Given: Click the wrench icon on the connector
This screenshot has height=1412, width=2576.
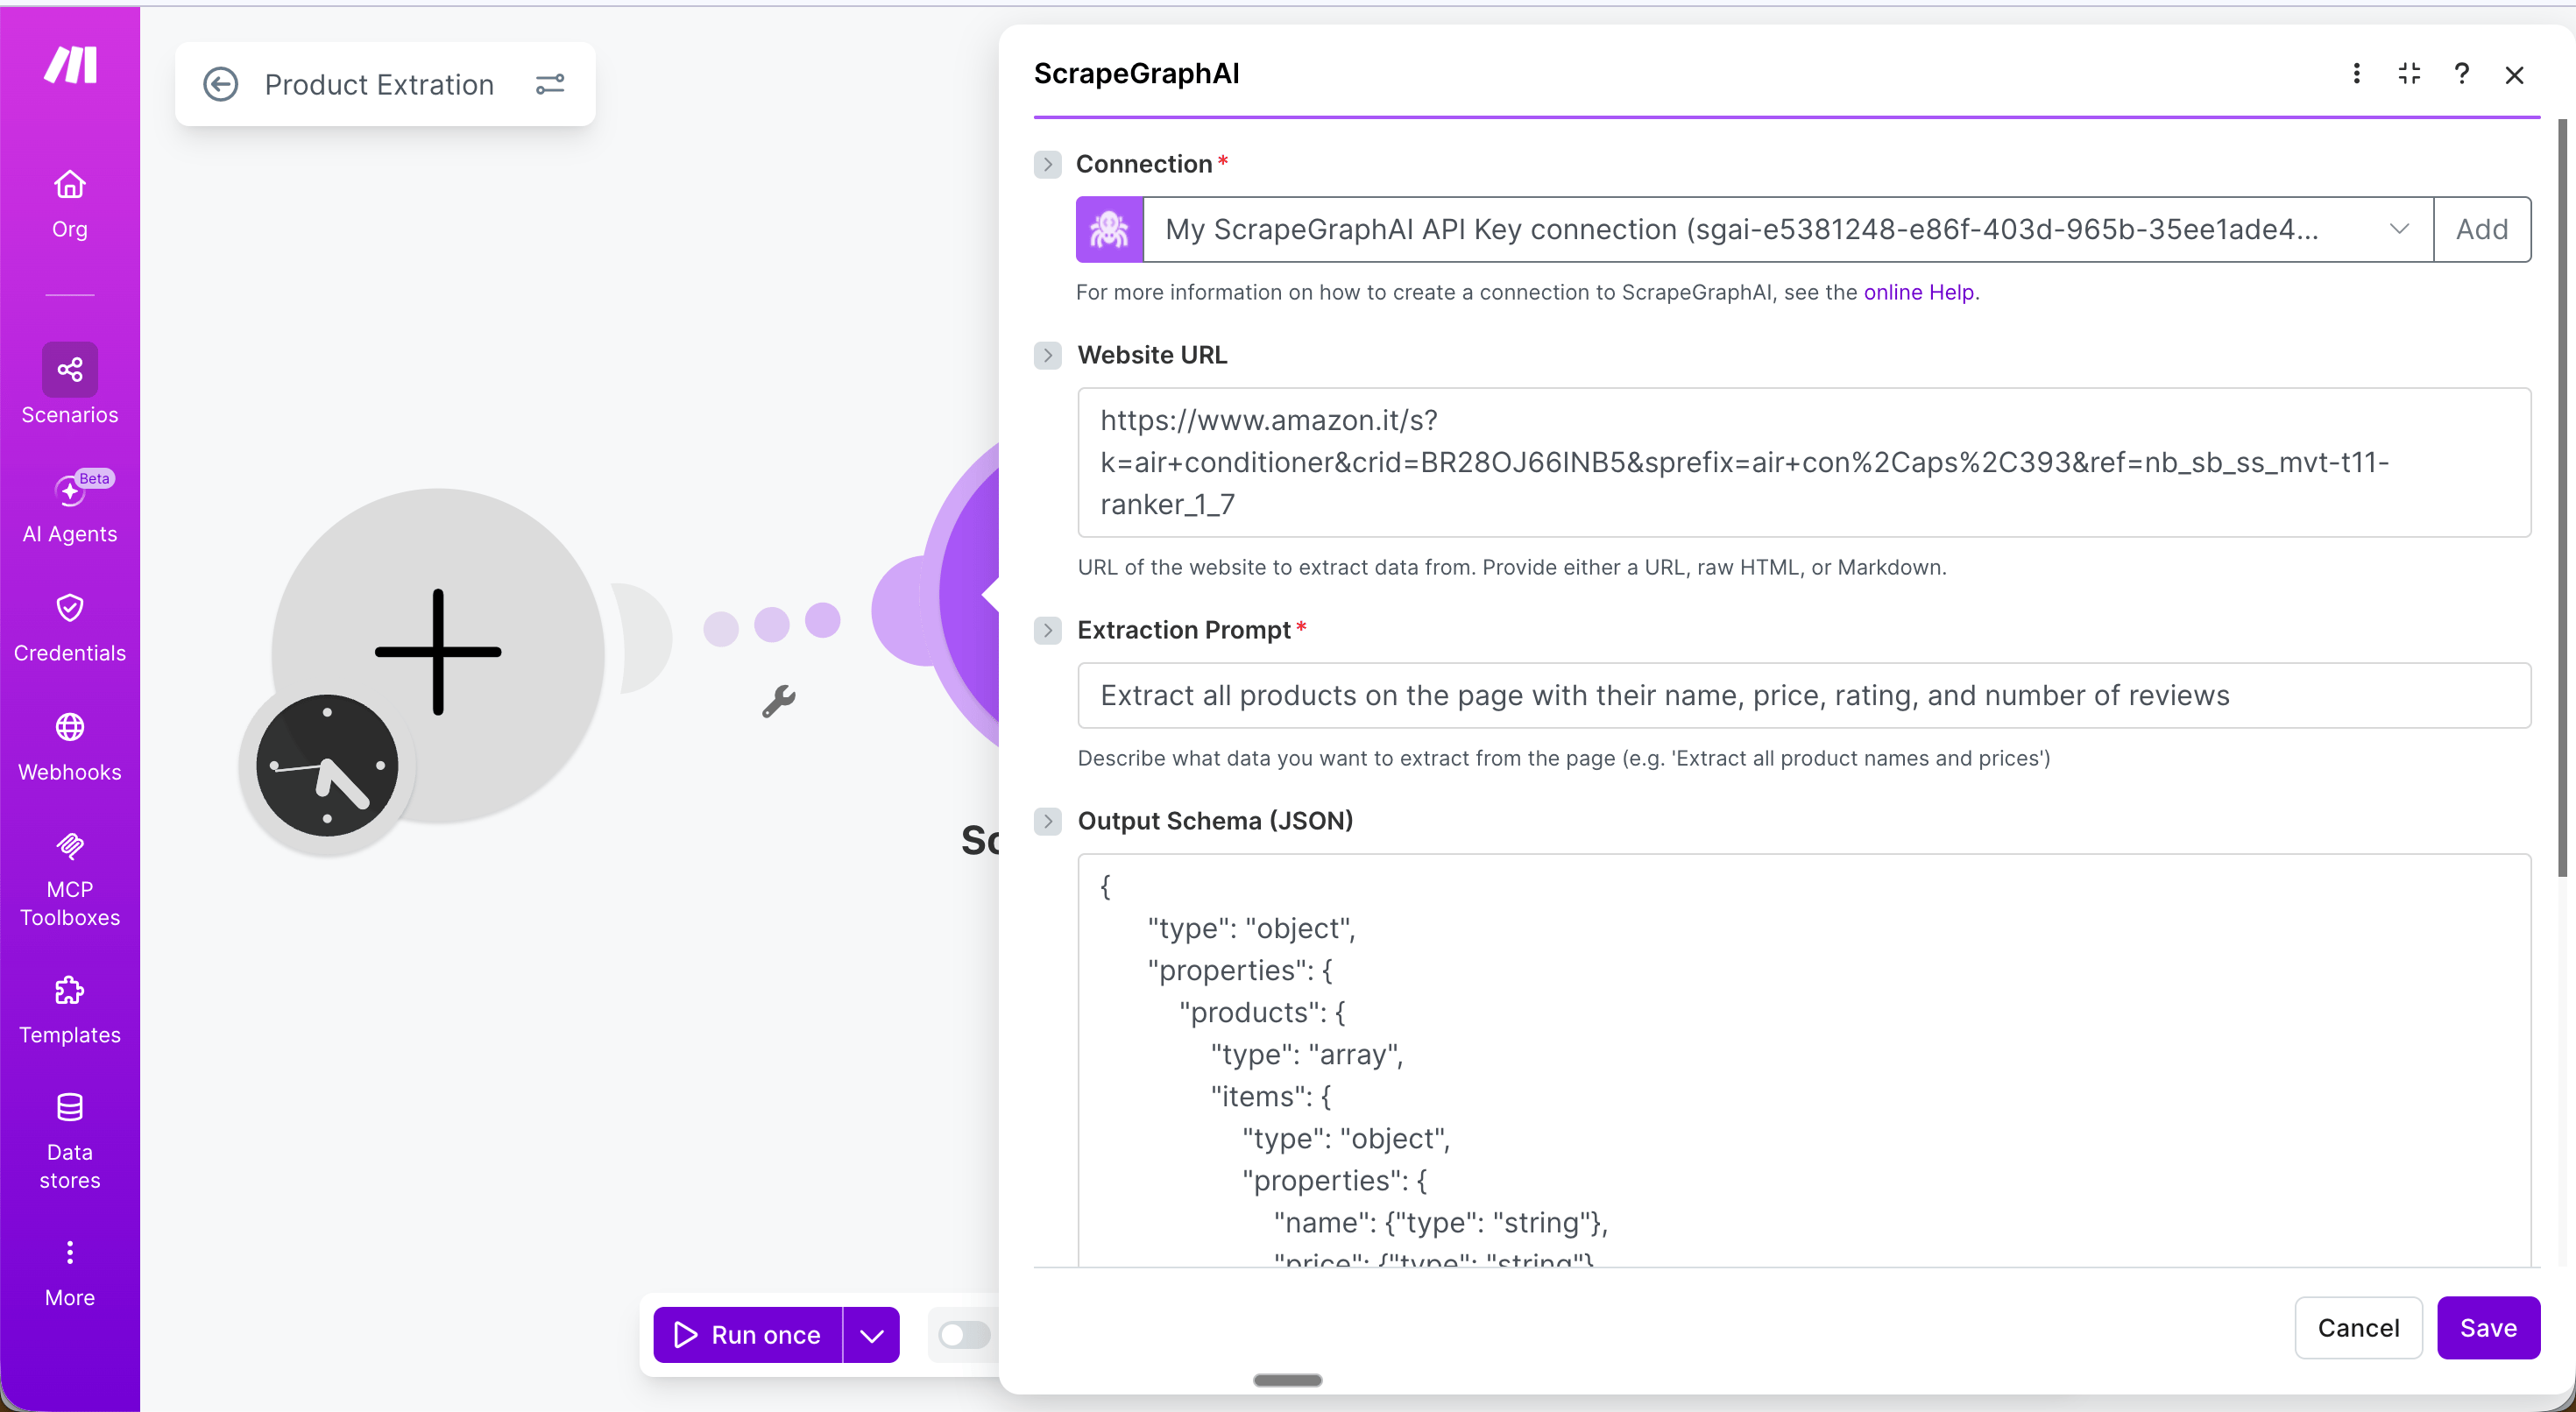Looking at the screenshot, I should [x=779, y=701].
